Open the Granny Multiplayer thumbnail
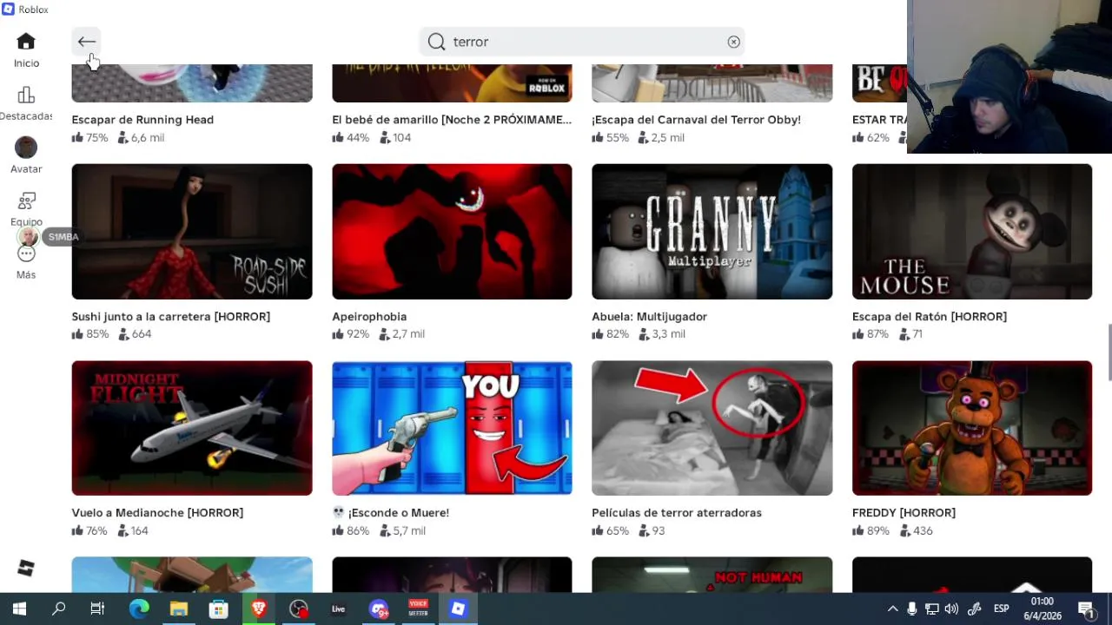This screenshot has height=625, width=1112. [x=712, y=232]
